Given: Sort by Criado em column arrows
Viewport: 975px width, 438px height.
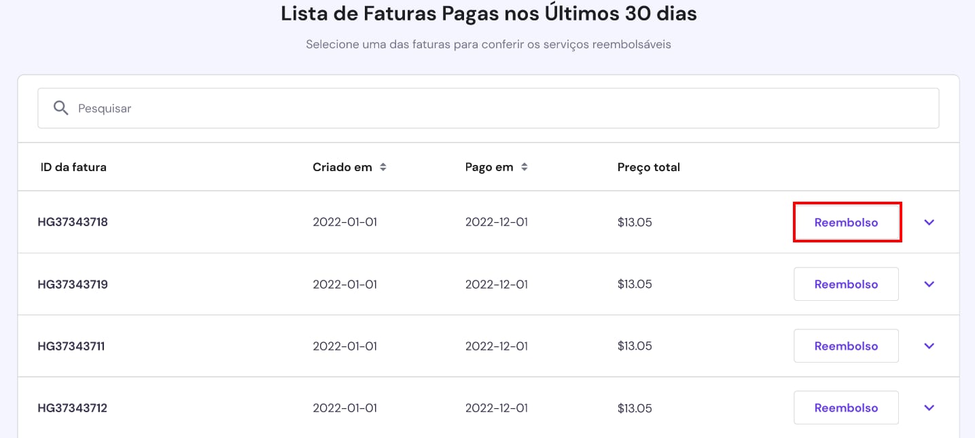Looking at the screenshot, I should [383, 167].
